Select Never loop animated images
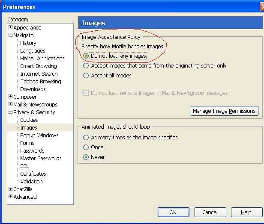Screen dimensions: 264x224 pos(86,157)
